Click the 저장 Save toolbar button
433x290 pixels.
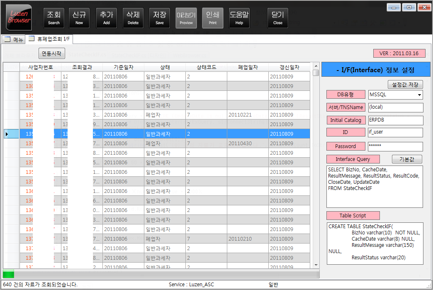tap(160, 18)
